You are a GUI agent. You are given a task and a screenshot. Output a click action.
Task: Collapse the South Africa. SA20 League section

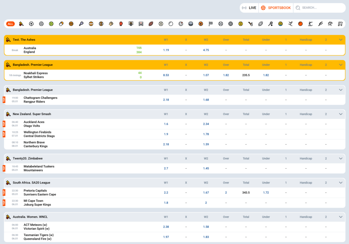click(x=340, y=183)
